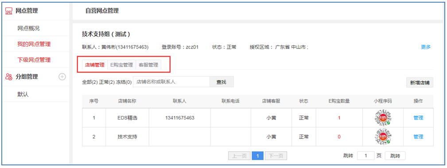This screenshot has width=447, height=168.
Task: Click contact number 13411675463 in the table
Action: pos(179,118)
